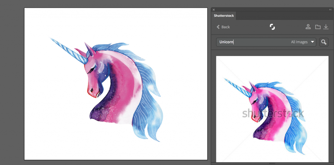Collapse the panel with double-arrow icon
The image size is (334, 165).
click(330, 10)
